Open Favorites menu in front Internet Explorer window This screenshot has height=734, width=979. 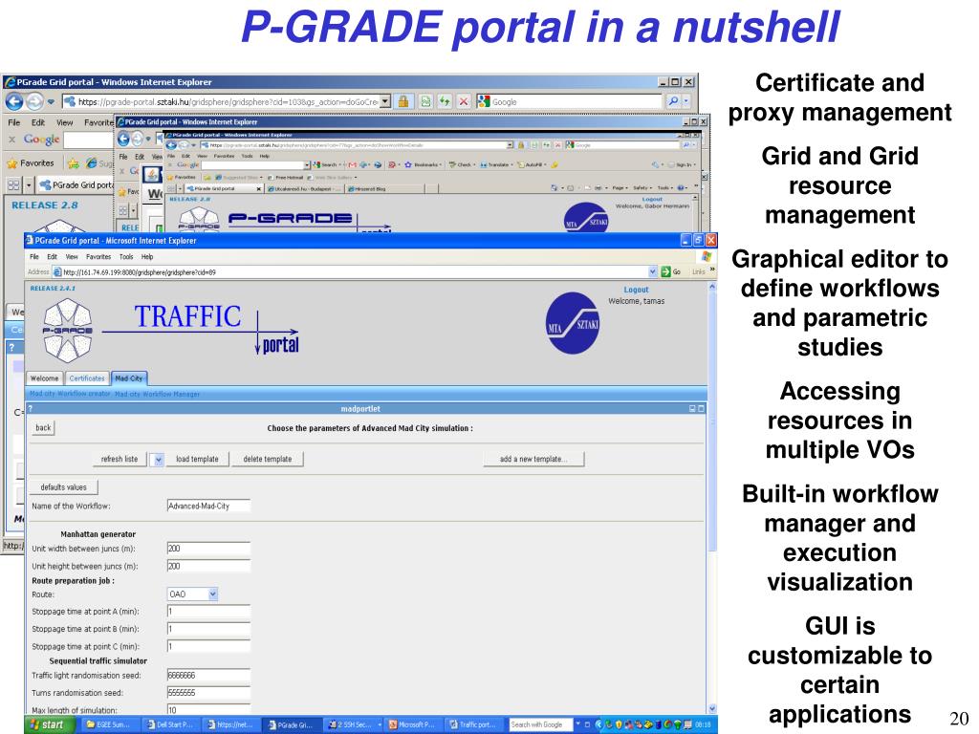[x=98, y=256]
